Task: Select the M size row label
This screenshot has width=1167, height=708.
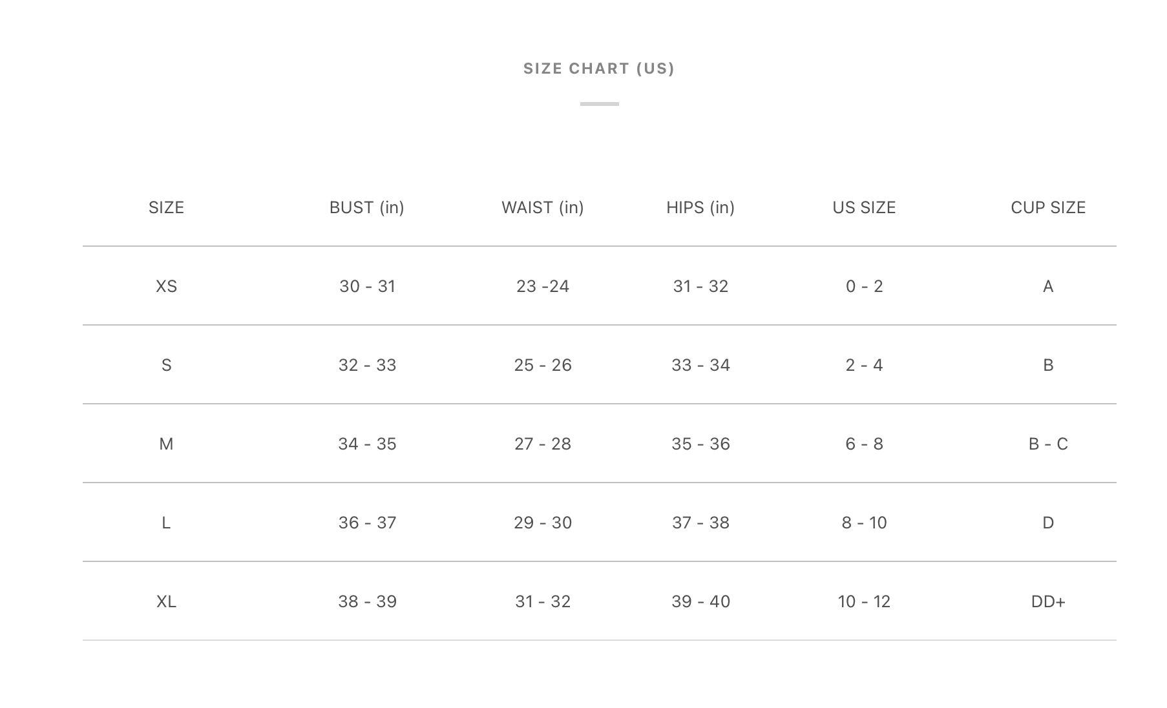Action: (166, 444)
